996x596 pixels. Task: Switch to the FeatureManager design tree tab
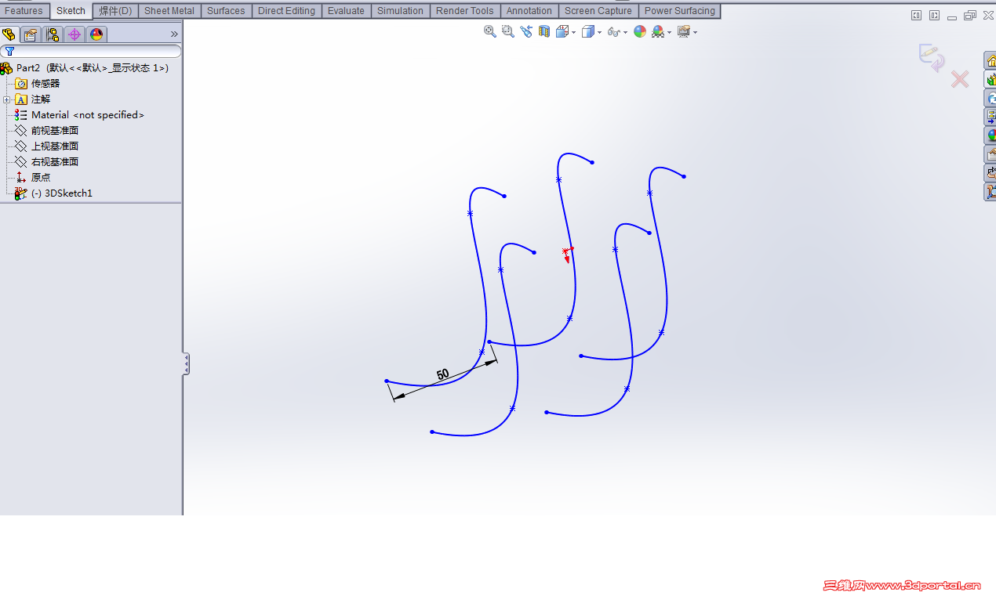(x=9, y=34)
